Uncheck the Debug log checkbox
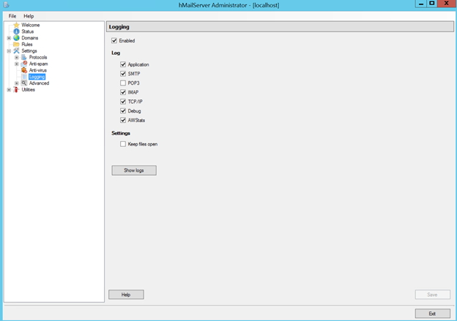Screen dimensions: 457x321 point(123,111)
